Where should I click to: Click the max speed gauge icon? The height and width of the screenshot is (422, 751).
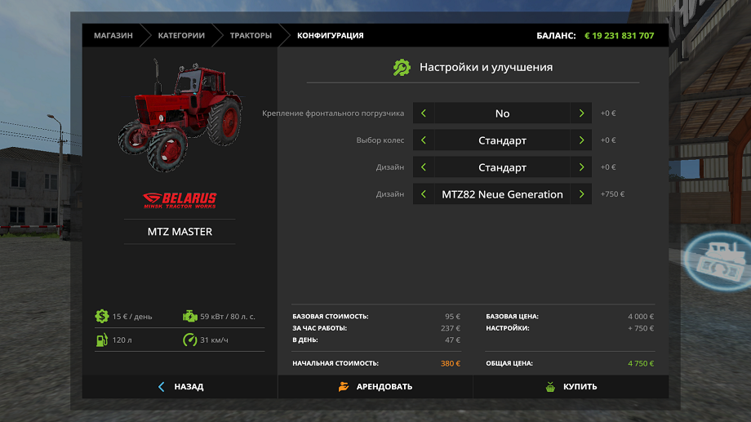(189, 340)
